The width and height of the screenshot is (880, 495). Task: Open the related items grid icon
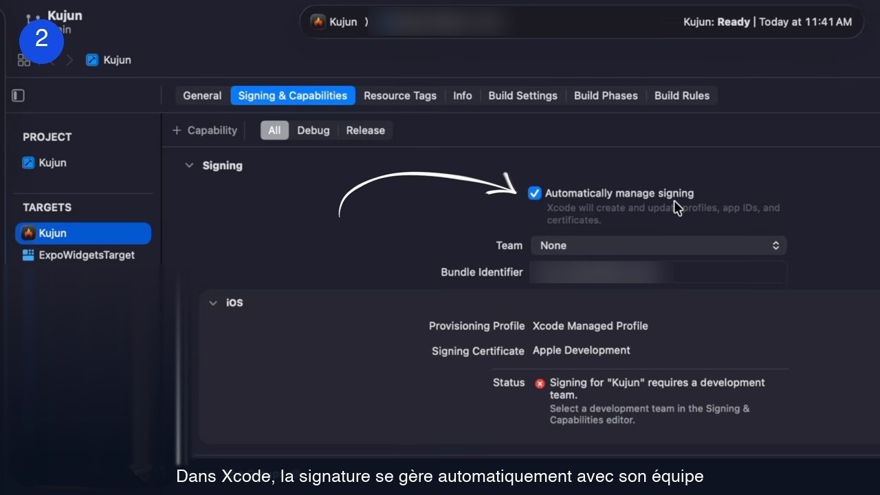coord(23,60)
